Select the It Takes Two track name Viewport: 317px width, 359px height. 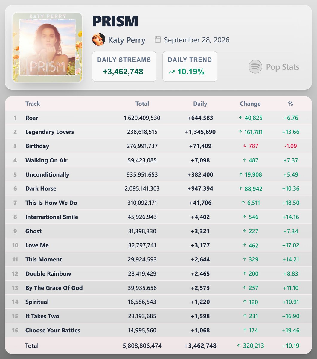click(42, 316)
